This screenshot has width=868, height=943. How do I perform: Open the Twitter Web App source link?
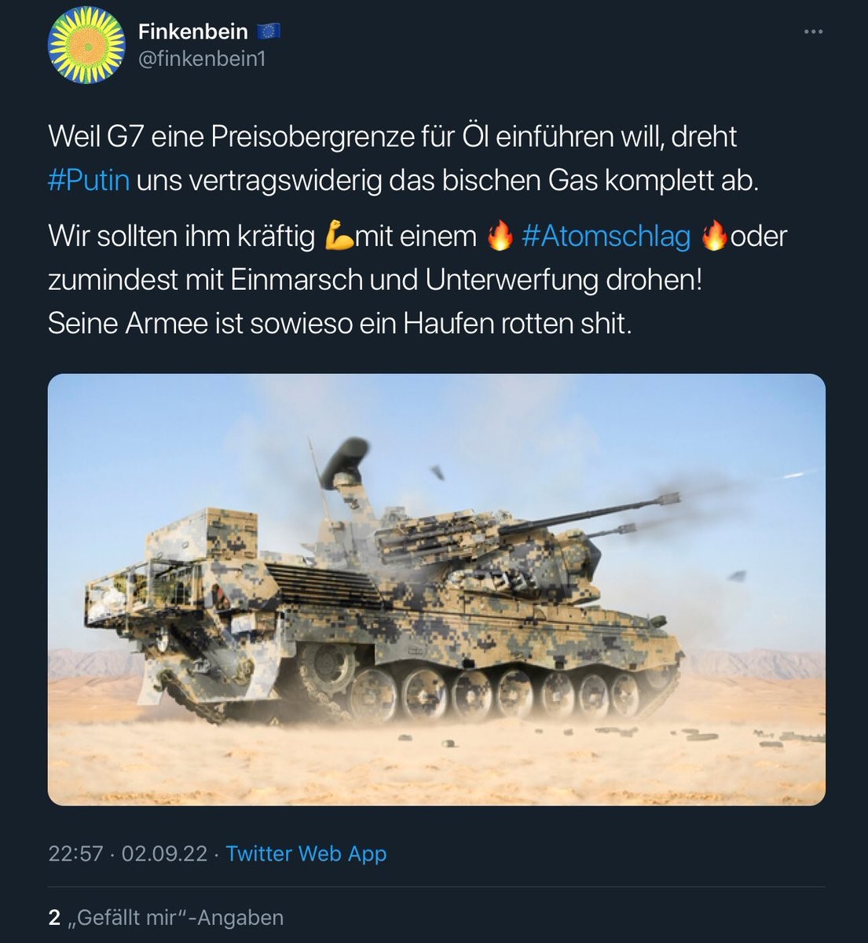tap(306, 853)
